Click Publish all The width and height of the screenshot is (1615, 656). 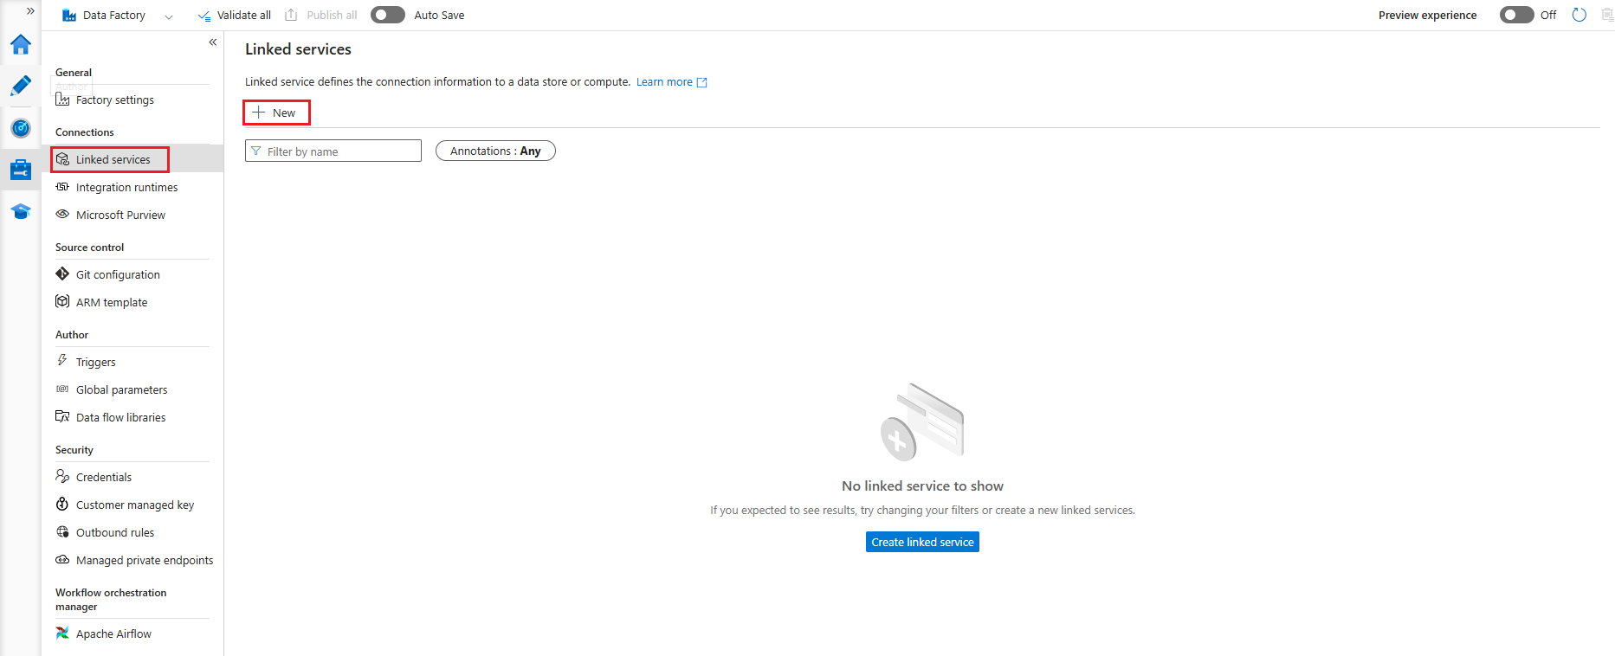click(321, 16)
